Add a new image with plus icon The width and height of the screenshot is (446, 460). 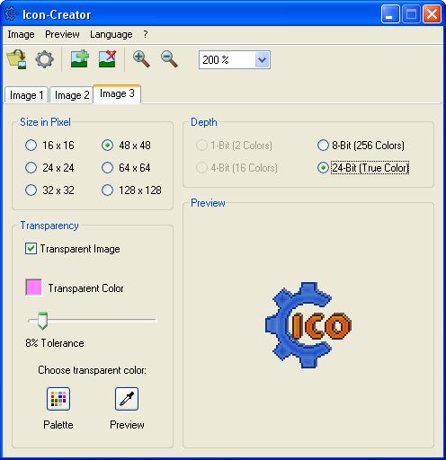coord(80,58)
